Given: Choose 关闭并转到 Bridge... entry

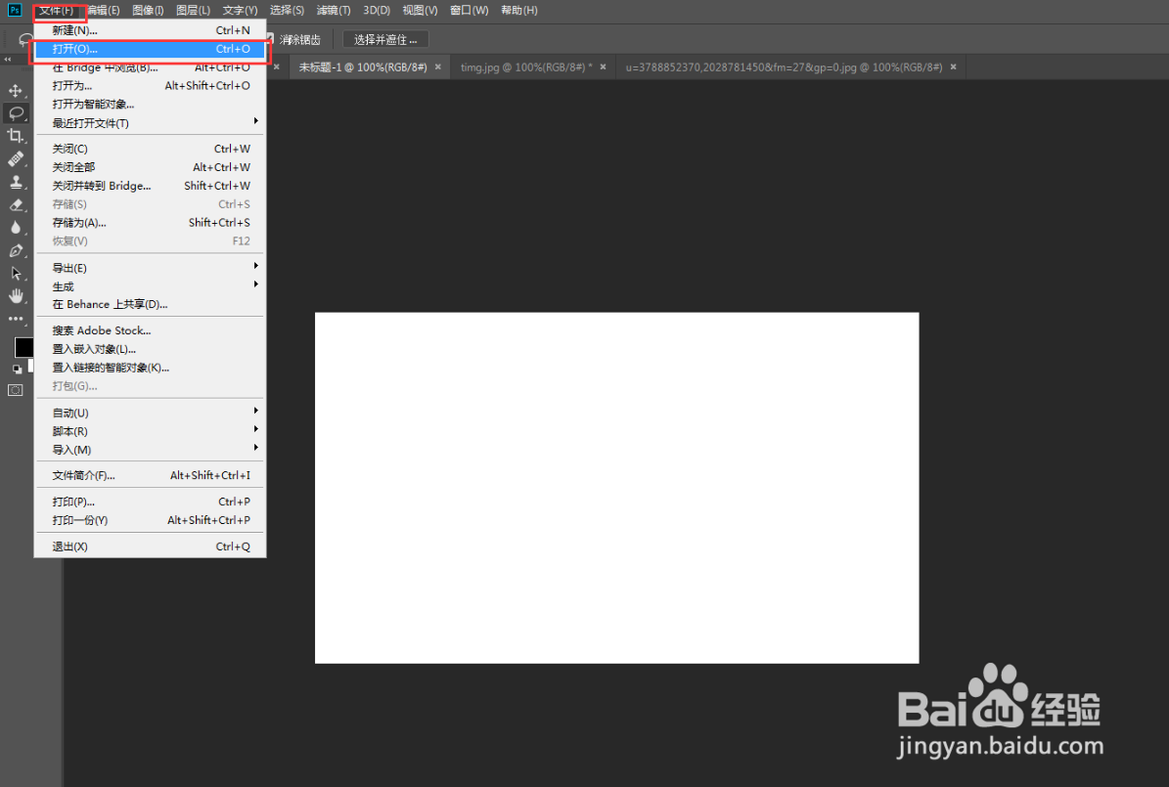Looking at the screenshot, I should 150,186.
